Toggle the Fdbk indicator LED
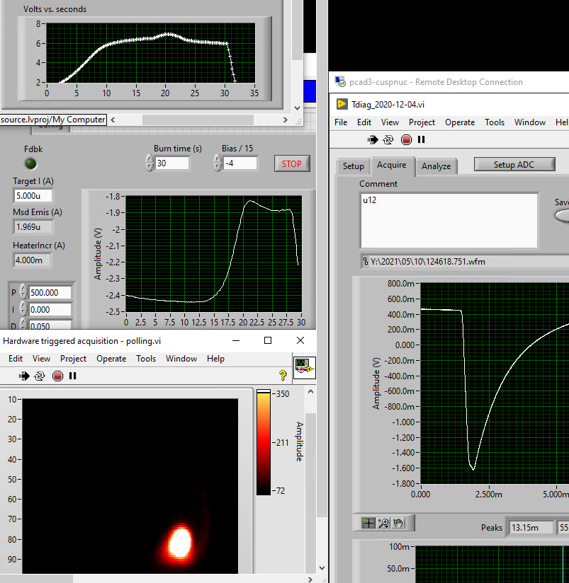Image resolution: width=569 pixels, height=583 pixels. tap(31, 164)
